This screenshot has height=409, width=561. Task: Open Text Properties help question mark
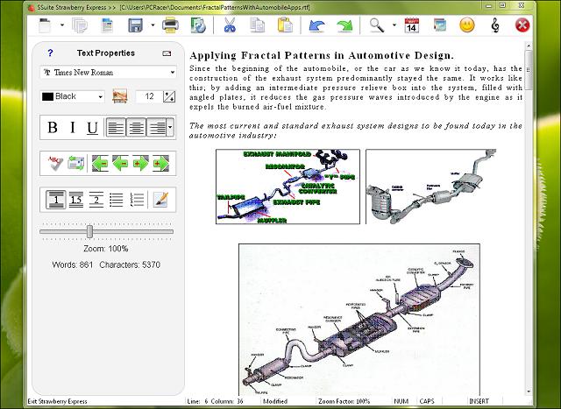50,53
